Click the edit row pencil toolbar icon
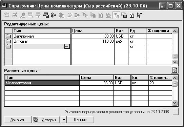 click(15, 15)
